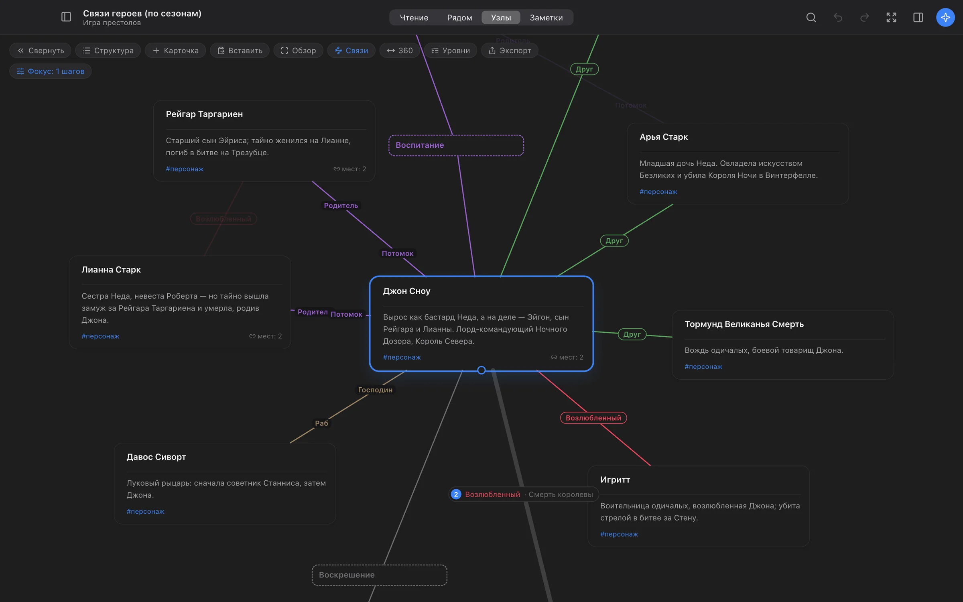Add a new card via Карточка
963x602 pixels.
point(175,51)
